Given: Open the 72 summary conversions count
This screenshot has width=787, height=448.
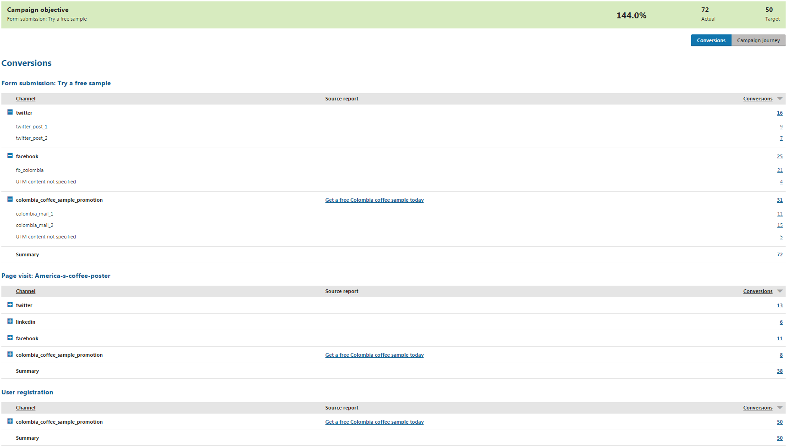Looking at the screenshot, I should (x=780, y=254).
